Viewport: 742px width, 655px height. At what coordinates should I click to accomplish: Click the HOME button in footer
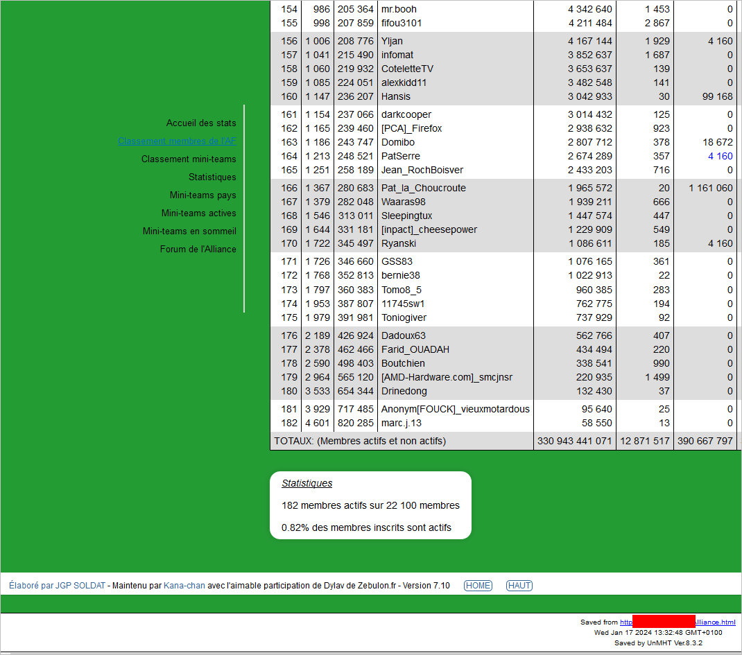pos(478,586)
